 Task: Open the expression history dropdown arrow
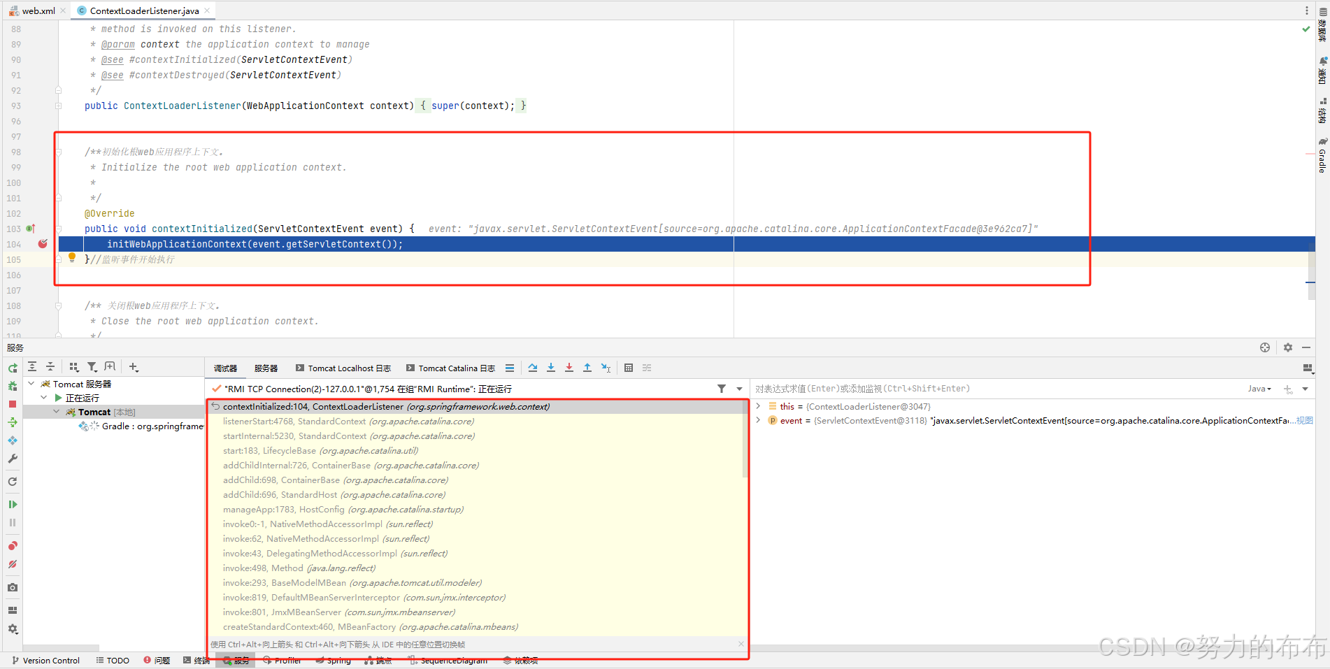[x=1306, y=389]
